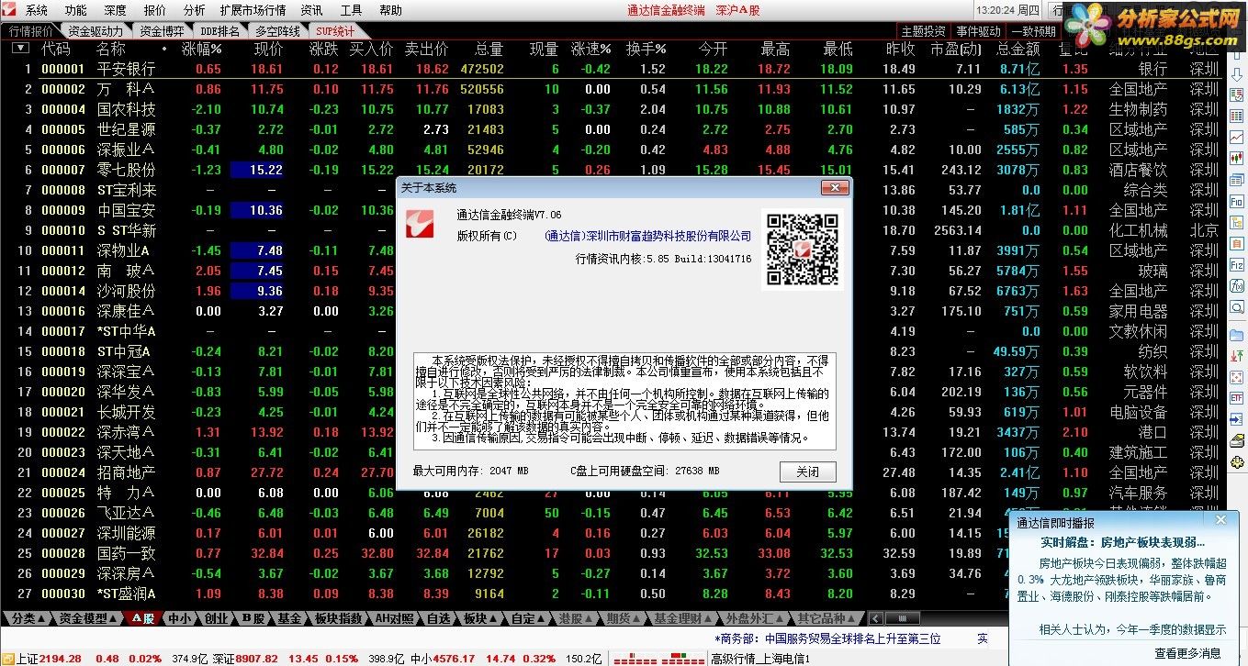
Task: Open the 深圳市财富趋势科技股份有限公司 link
Action: (x=647, y=236)
